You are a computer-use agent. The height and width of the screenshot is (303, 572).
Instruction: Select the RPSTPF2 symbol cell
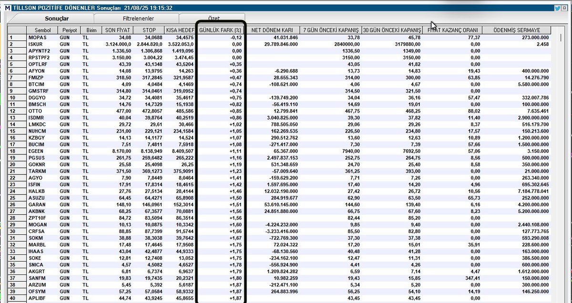tap(38, 57)
